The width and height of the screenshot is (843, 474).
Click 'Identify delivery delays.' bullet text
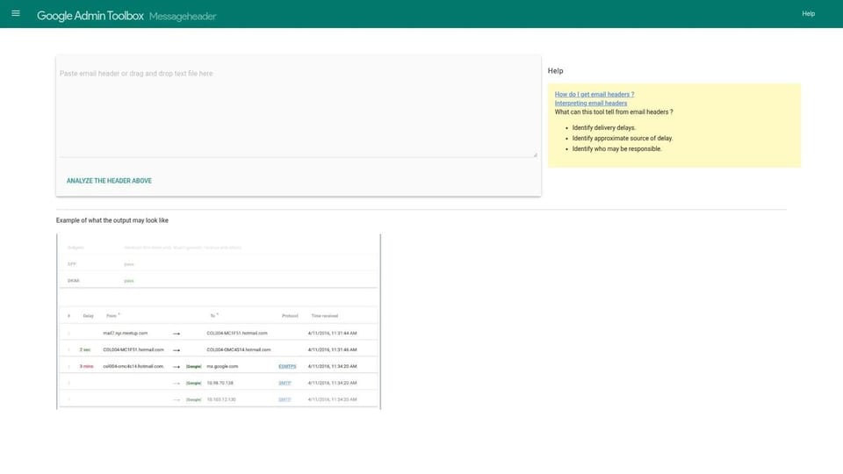coord(604,128)
